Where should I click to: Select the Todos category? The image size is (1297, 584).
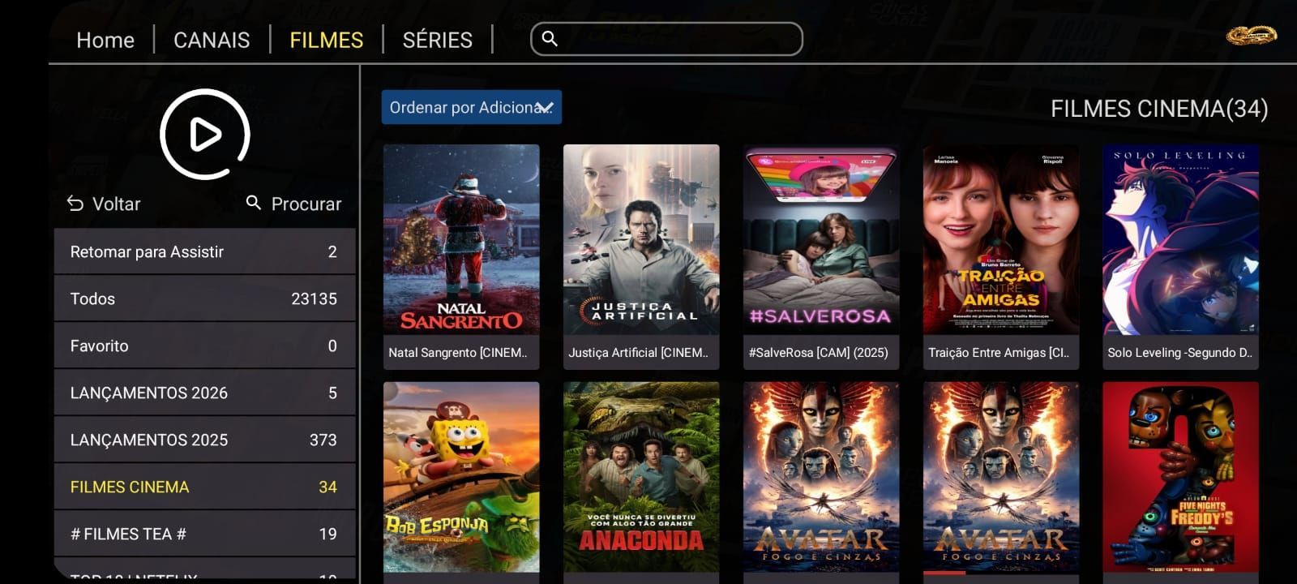[205, 298]
